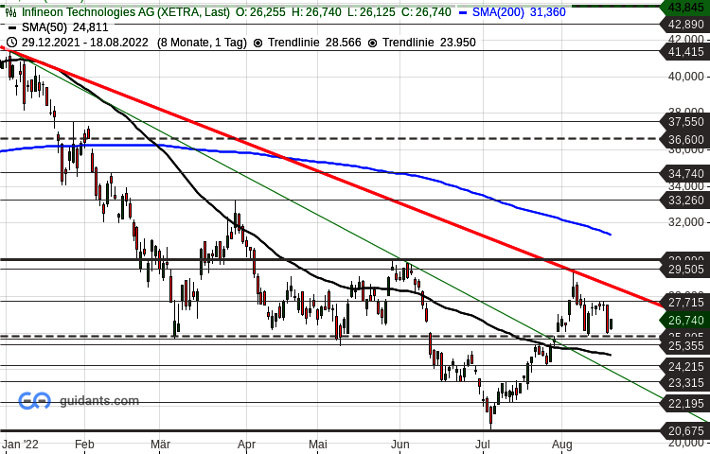The image size is (710, 454).
Task: Click the L: 26,125 low value
Action: 371,12
